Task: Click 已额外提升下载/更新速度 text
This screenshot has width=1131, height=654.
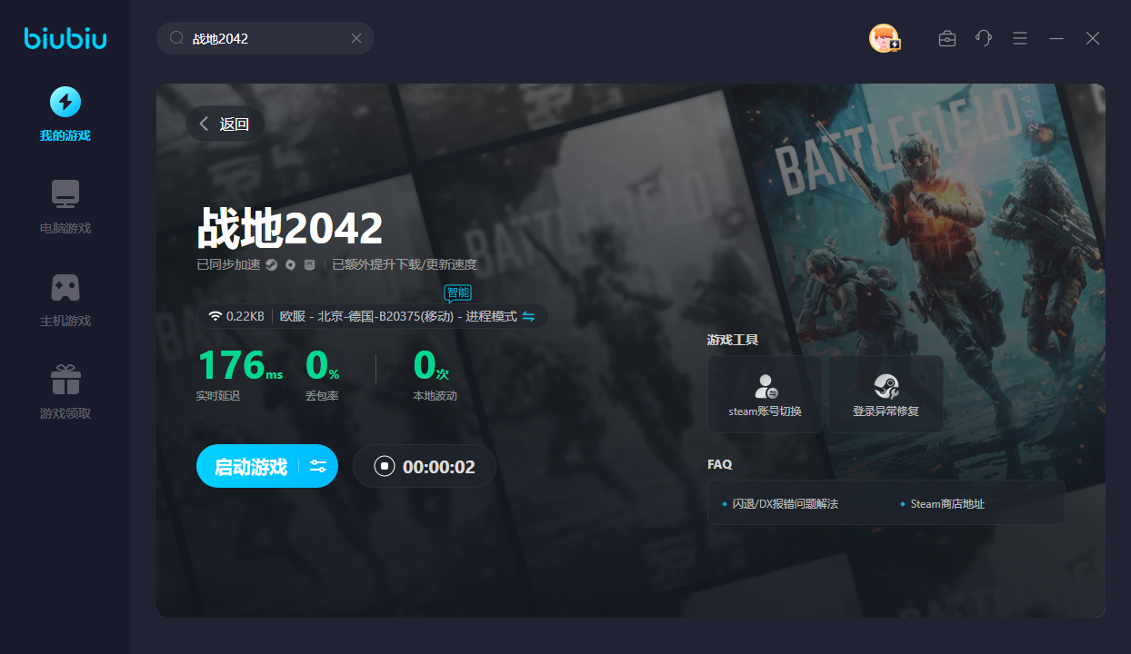Action: pos(405,265)
